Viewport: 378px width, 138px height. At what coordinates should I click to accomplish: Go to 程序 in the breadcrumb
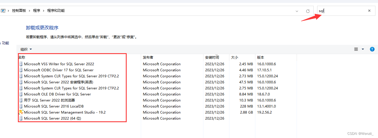pos(37,11)
